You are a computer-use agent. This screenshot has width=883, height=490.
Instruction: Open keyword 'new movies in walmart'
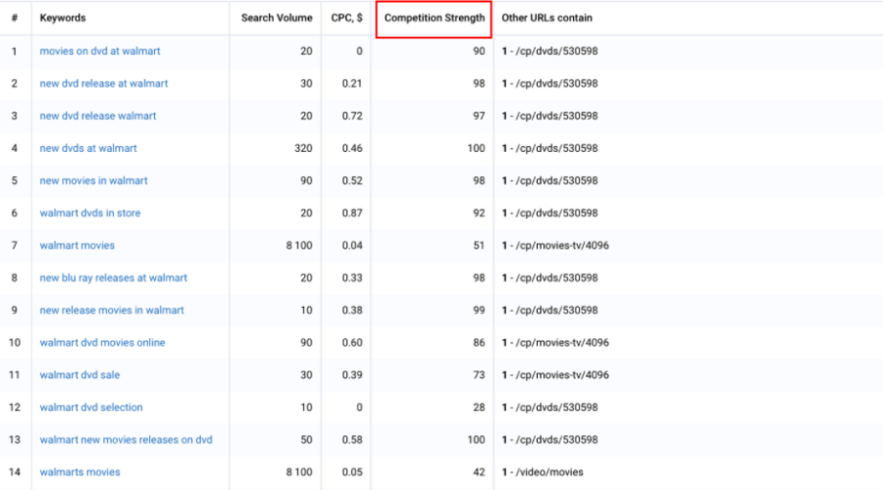(x=93, y=180)
